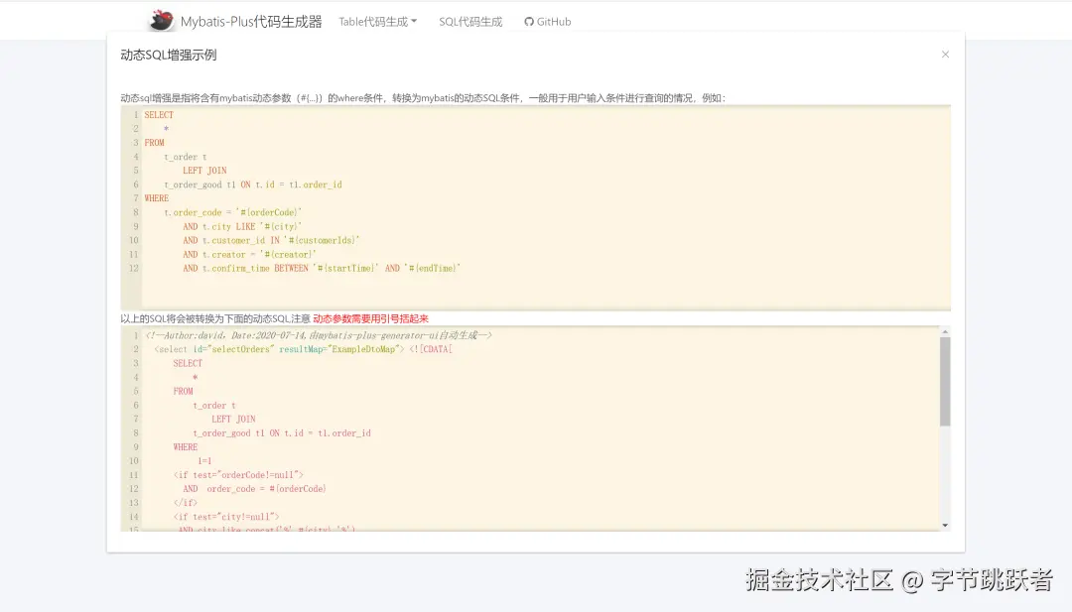Image resolution: width=1072 pixels, height=612 pixels.
Task: Click the Mybatis-Plus代码生成器 brand title
Action: coord(251,21)
